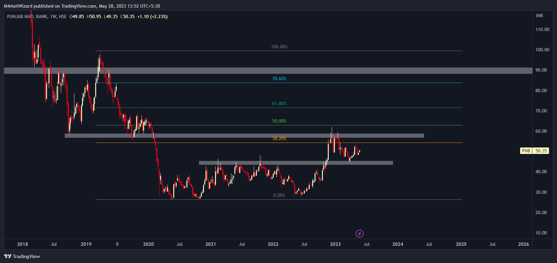This screenshot has height=263, width=557.
Task: Click the 61.80% Fibonacci level label
Action: 279,104
